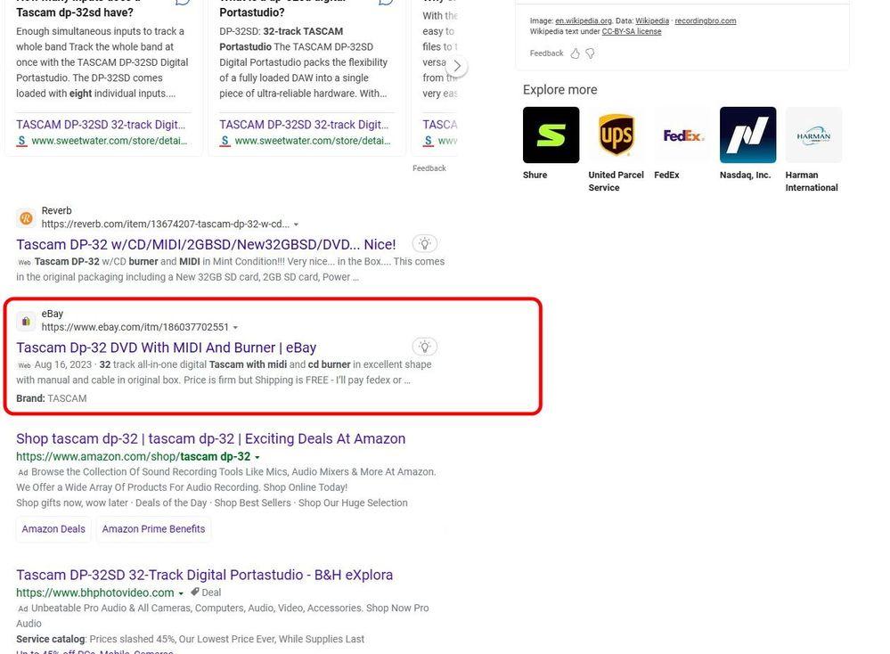The height and width of the screenshot is (654, 890).
Task: Click Nasdaq, Inc. caption text
Action: (x=746, y=175)
